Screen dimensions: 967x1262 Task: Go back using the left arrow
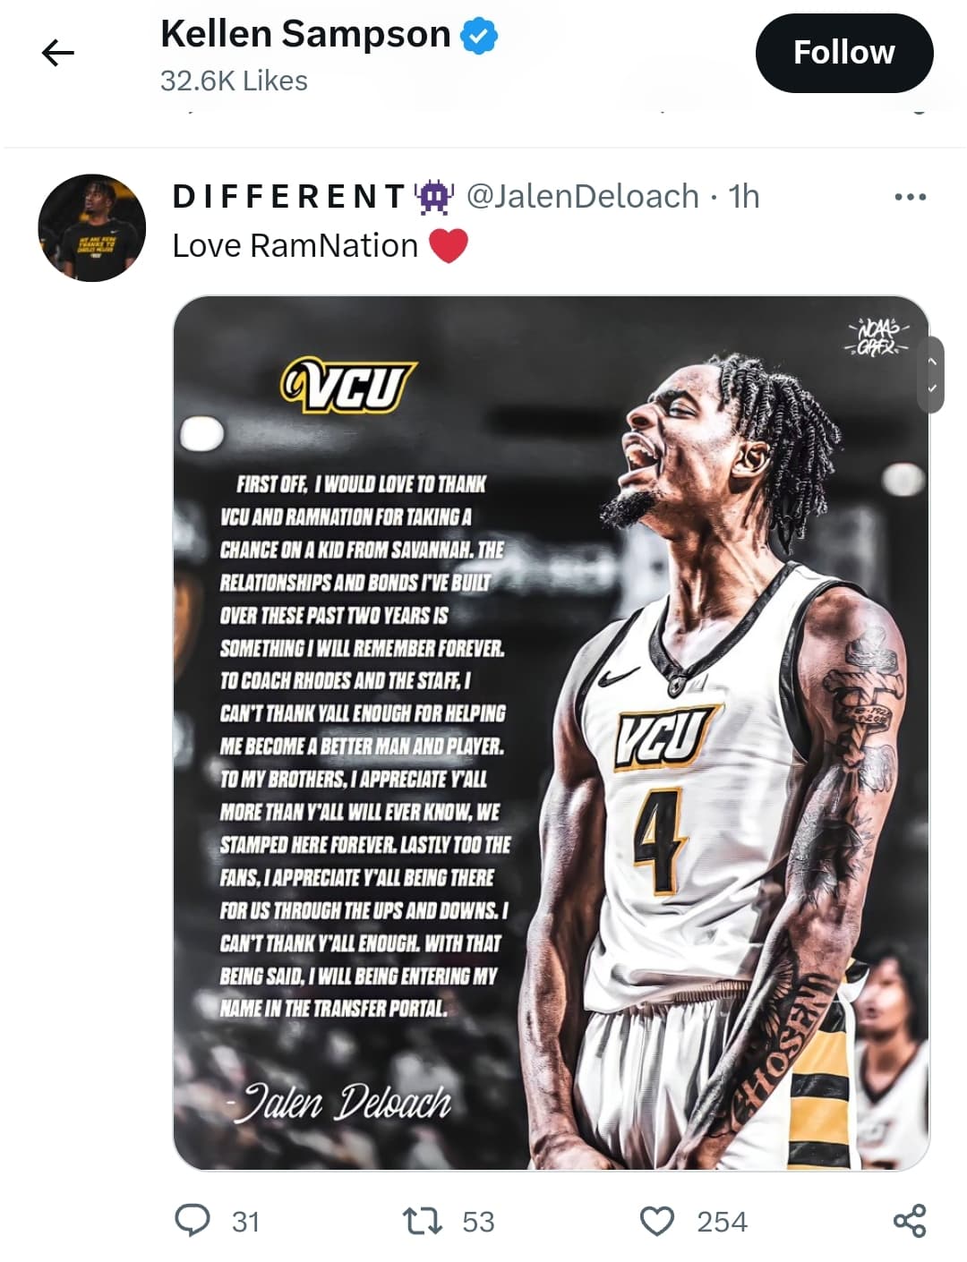pos(58,53)
